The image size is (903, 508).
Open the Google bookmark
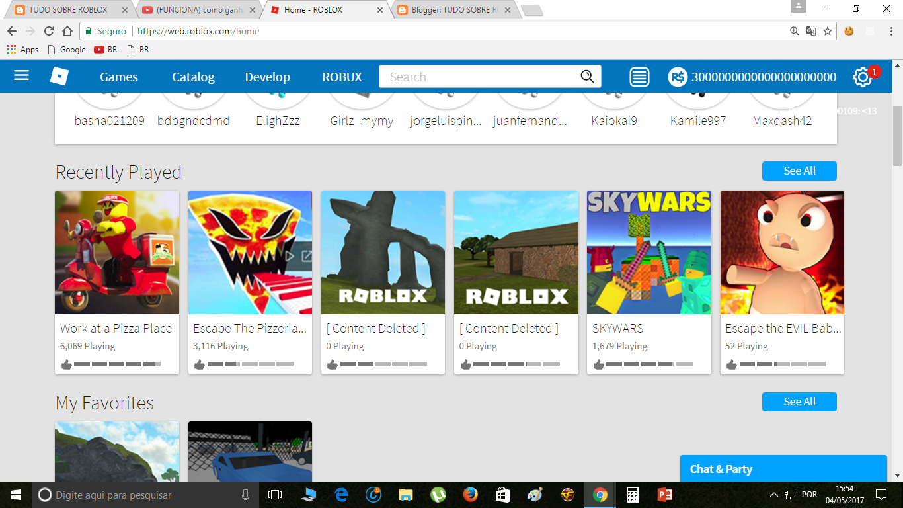(67, 50)
